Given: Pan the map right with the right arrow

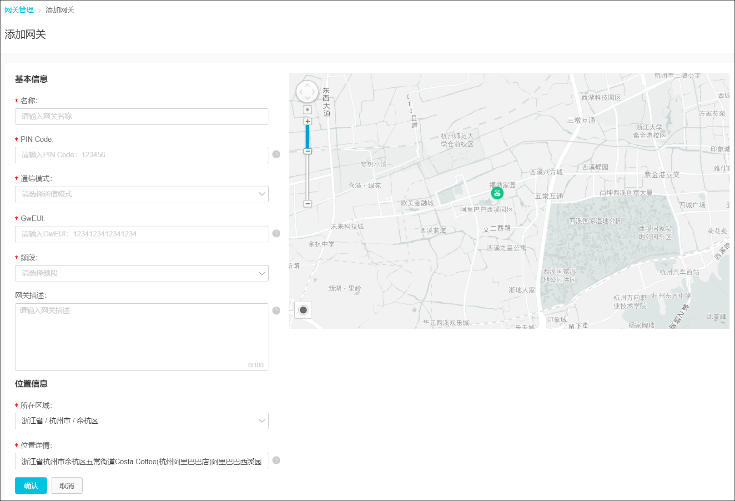Looking at the screenshot, I should [314, 92].
